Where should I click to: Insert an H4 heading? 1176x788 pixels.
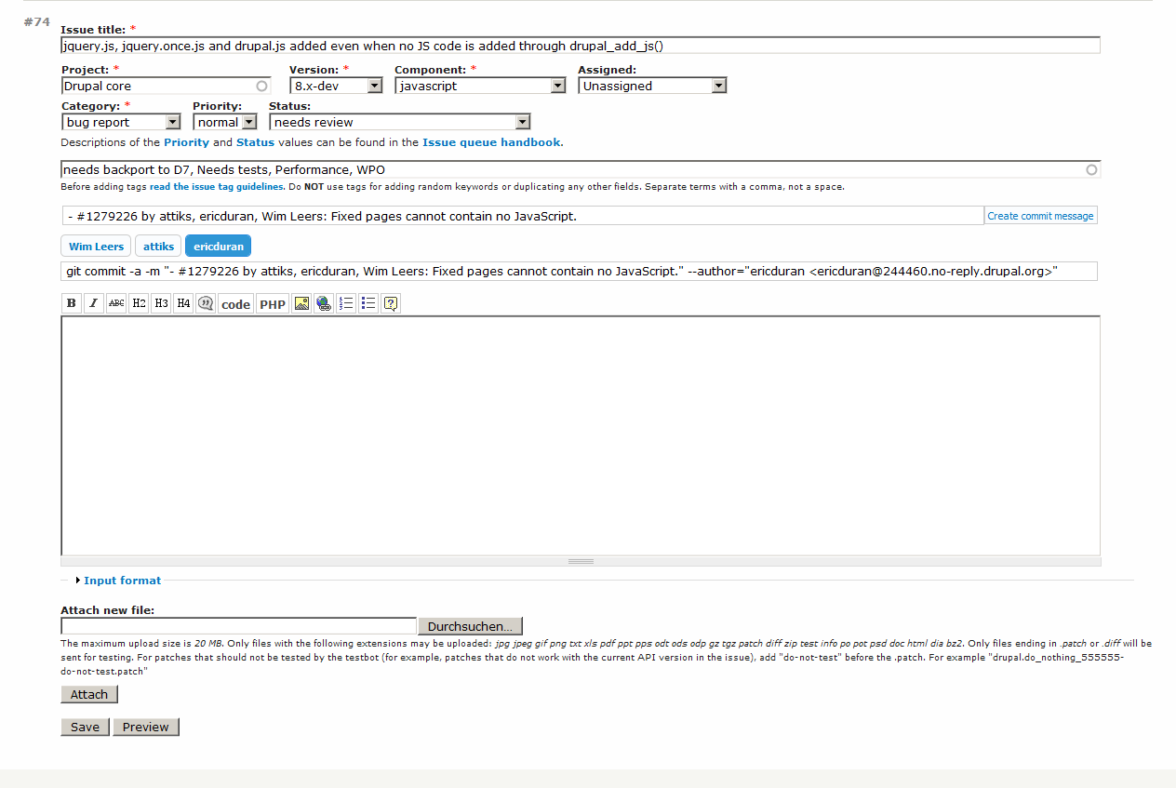coord(183,303)
